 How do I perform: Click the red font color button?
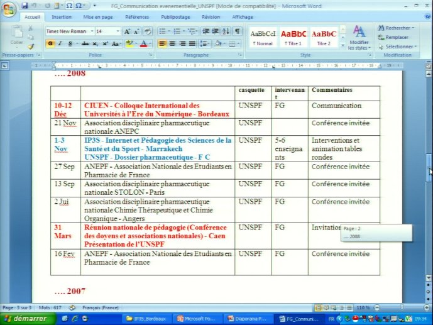point(143,43)
